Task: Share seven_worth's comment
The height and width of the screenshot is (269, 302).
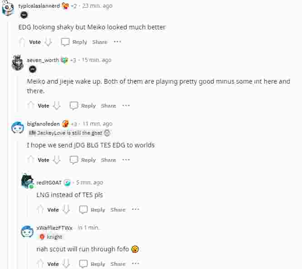Action: pyautogui.click(x=108, y=106)
